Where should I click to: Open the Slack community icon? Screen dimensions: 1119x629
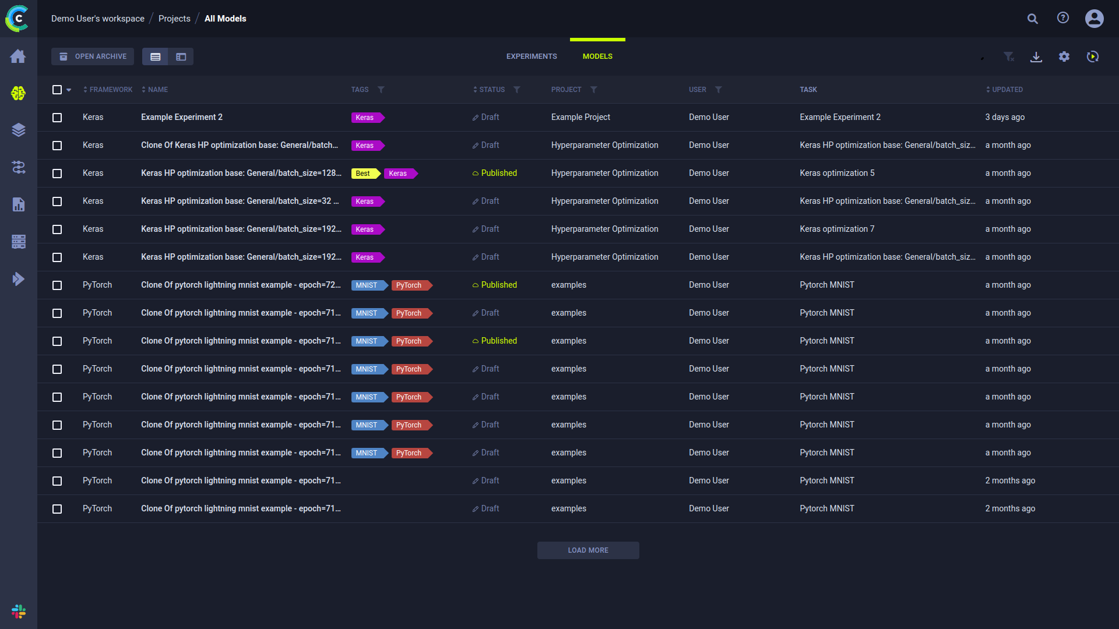click(18, 612)
